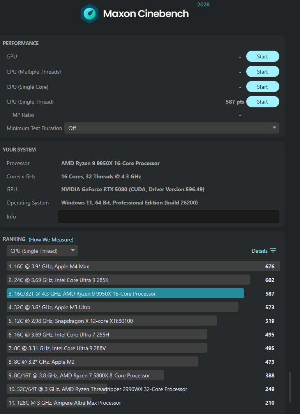The image size is (300, 414).
Task: Open the CPU (Single Thread) ranking dropdown
Action: (42, 250)
